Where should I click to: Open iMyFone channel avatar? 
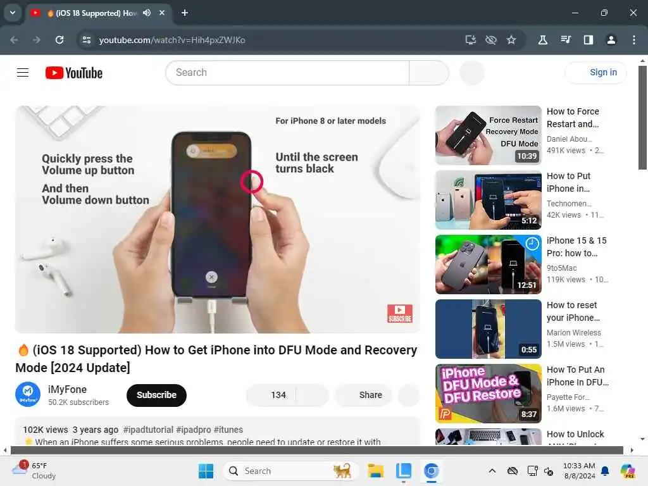point(28,394)
